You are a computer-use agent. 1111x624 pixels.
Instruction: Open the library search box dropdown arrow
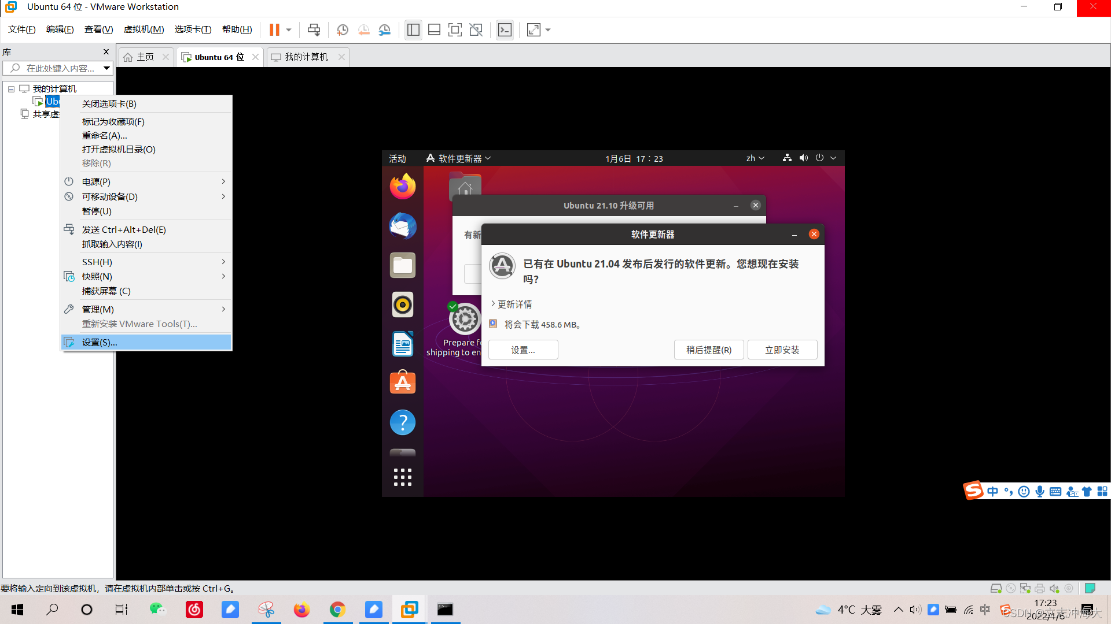pos(106,68)
